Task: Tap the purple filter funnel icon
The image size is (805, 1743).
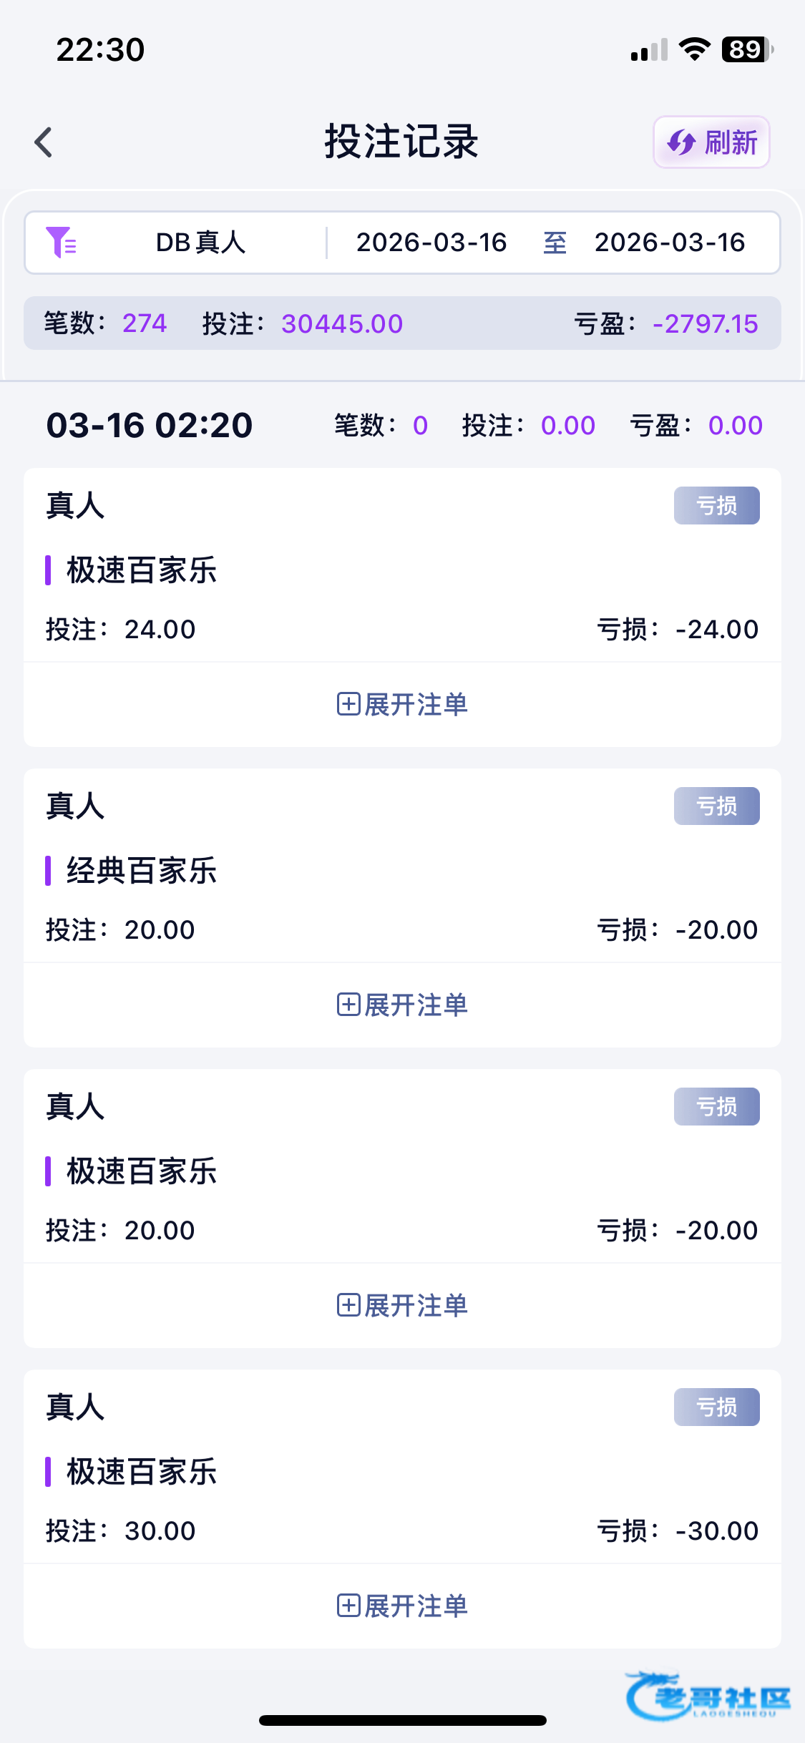Action: coord(61,242)
